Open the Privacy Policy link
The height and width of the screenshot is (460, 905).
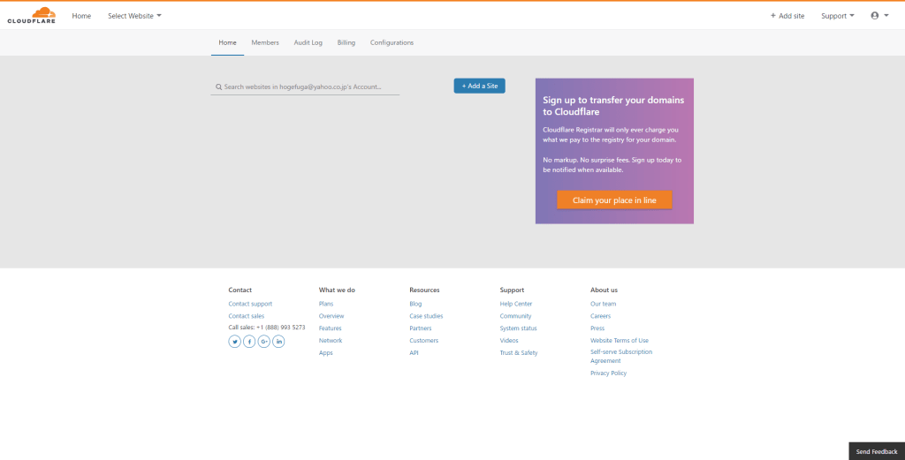point(608,373)
